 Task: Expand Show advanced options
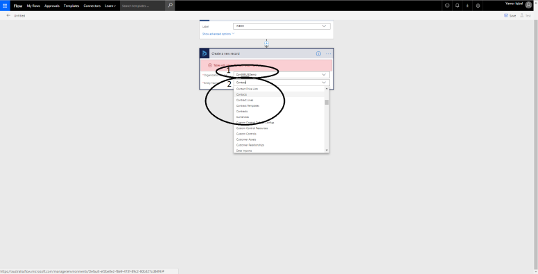click(218, 34)
